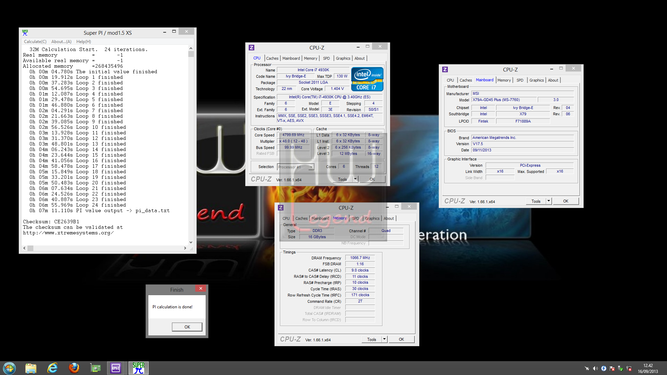The width and height of the screenshot is (667, 375).
Task: Open the Help(H) menu in Super PI
Action: click(84, 42)
